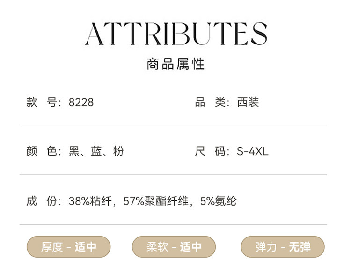The image size is (351, 267).
Task: Click the ATTRIBUTES heading text
Action: click(x=175, y=34)
